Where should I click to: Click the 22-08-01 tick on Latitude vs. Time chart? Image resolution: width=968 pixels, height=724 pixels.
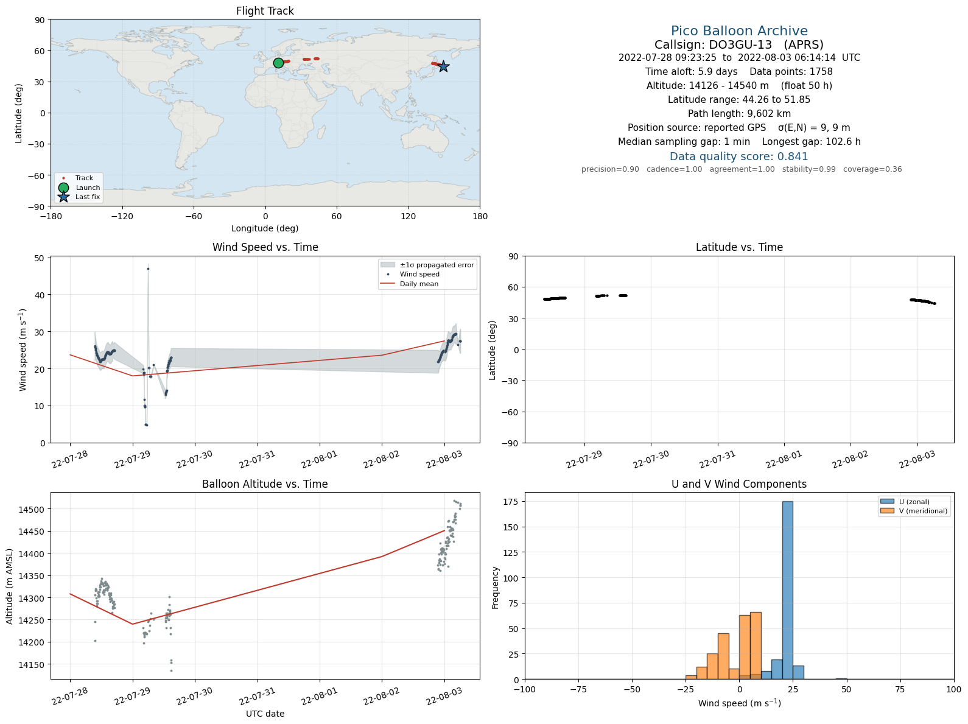tap(783, 458)
